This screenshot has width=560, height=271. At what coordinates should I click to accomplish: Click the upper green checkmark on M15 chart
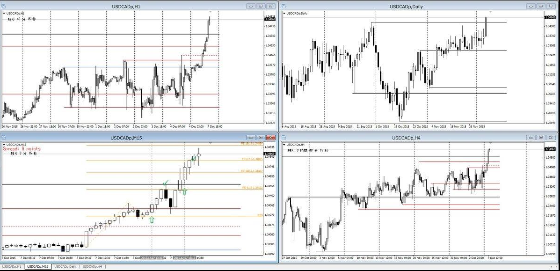pyautogui.click(x=165, y=183)
